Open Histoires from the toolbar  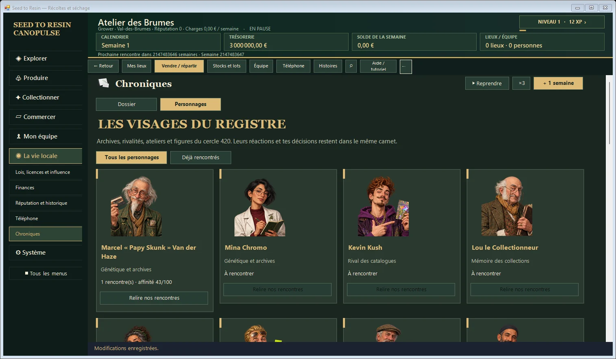328,66
